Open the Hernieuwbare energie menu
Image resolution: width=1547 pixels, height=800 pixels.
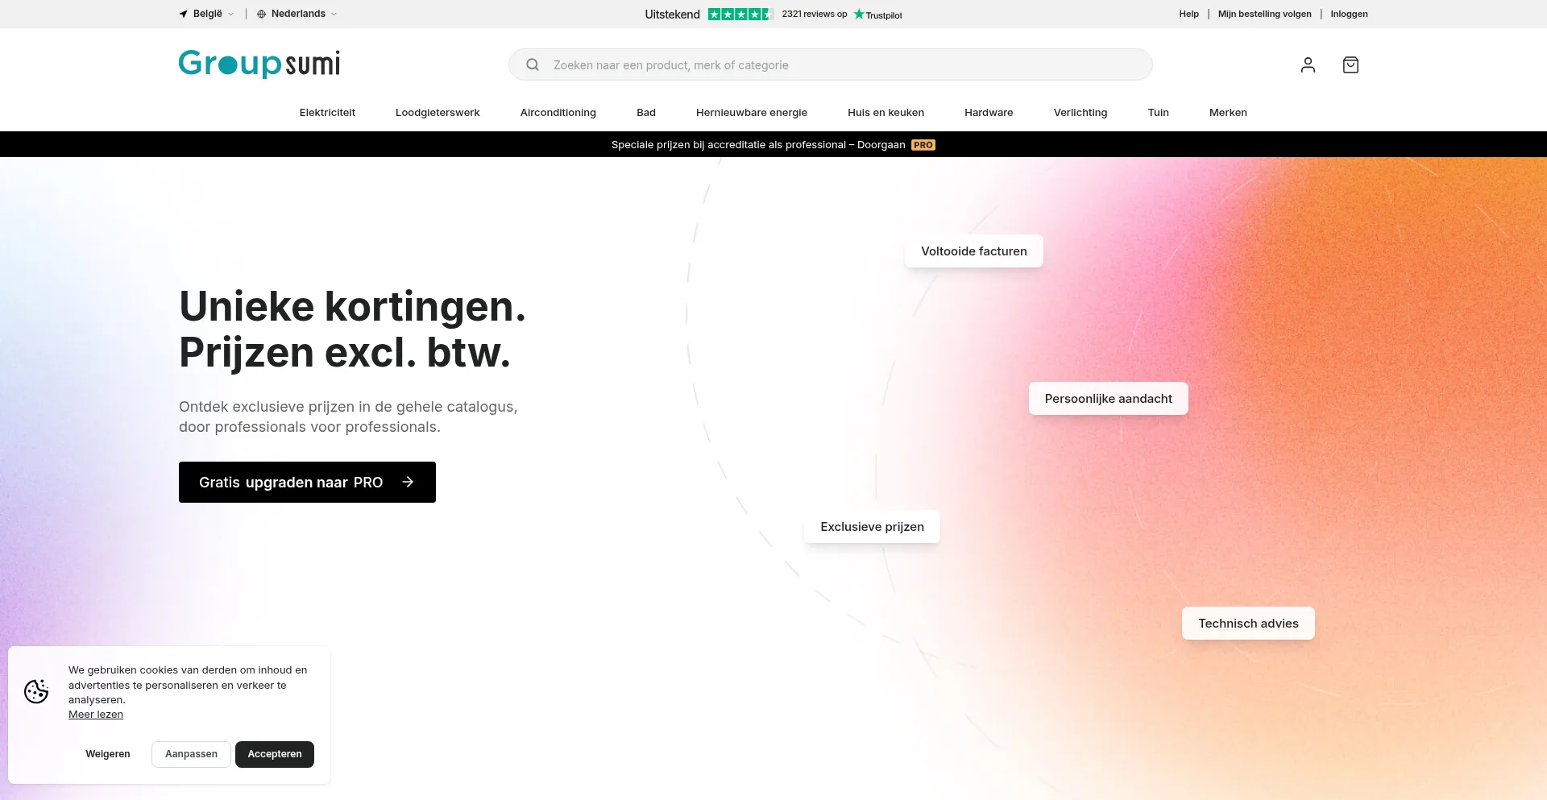point(752,113)
